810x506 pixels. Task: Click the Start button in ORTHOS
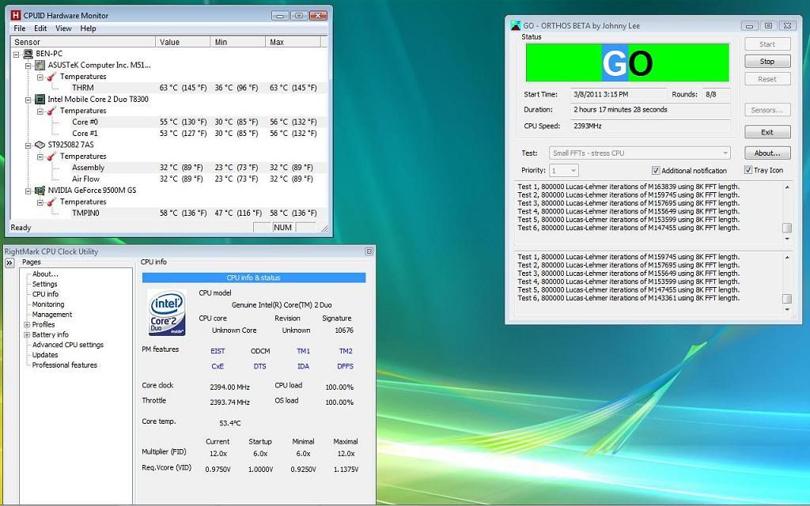click(767, 44)
